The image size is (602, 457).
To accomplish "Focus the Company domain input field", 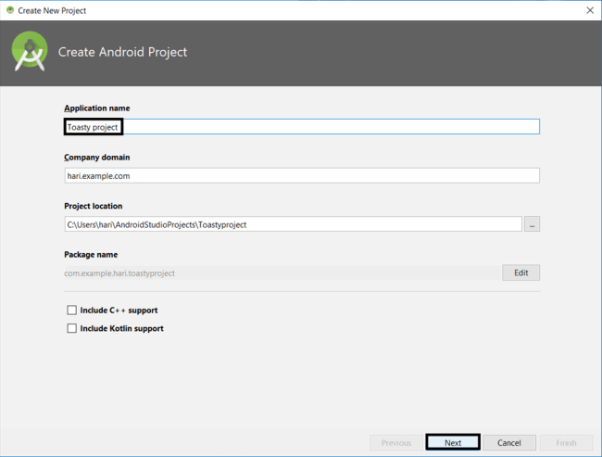I will tap(302, 175).
